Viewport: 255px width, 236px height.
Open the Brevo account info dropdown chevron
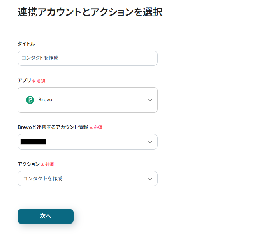[150, 142]
